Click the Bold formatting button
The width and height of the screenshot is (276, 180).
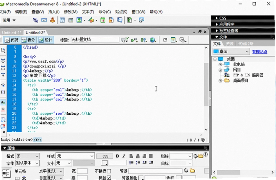click(117, 156)
